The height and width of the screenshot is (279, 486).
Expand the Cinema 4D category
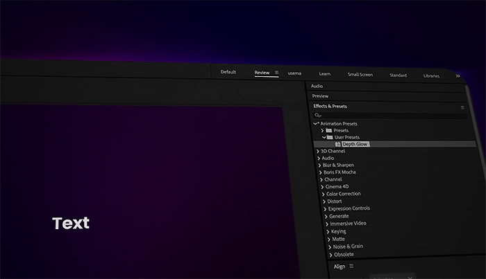click(322, 187)
